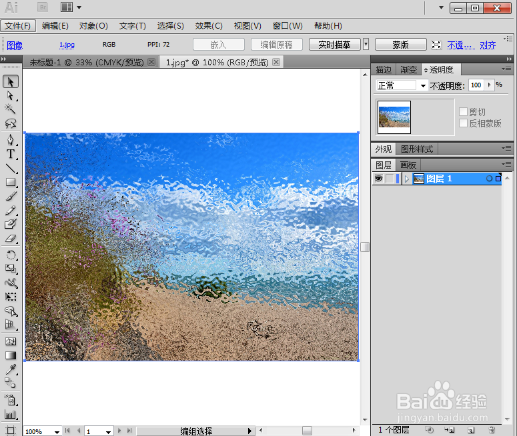Select the Warp tool
This screenshot has height=436, width=517.
(11, 283)
